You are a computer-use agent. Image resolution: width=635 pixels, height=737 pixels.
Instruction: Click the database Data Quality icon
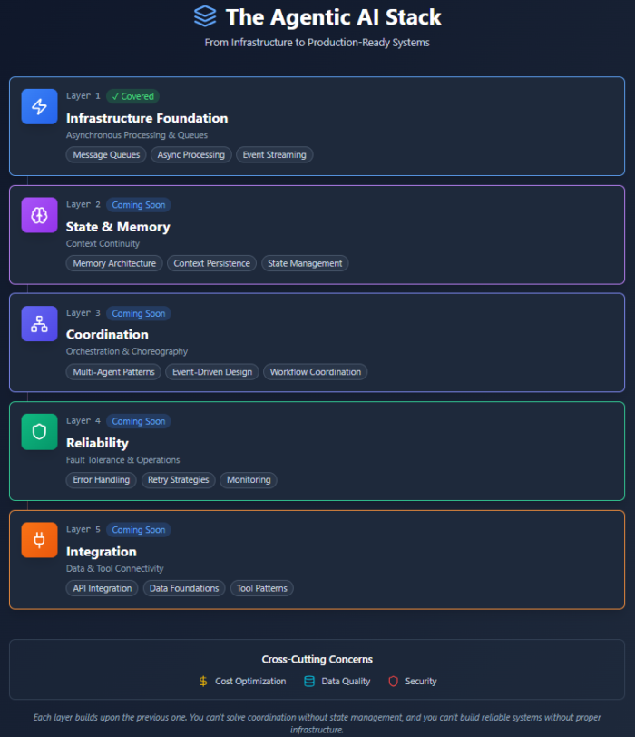tap(309, 681)
